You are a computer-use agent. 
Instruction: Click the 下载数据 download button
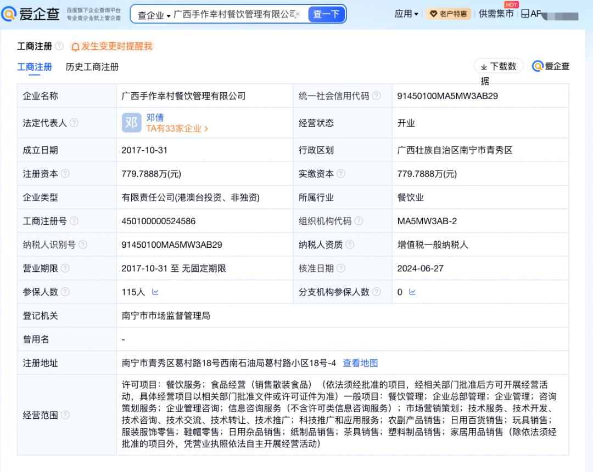(499, 66)
